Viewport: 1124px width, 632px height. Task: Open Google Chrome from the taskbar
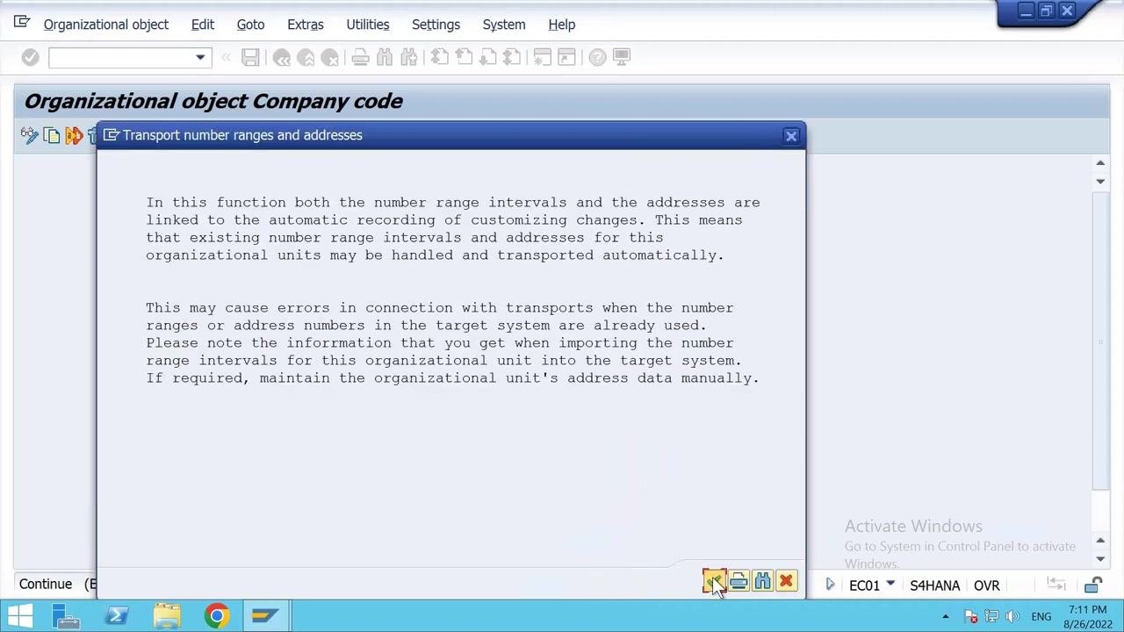coord(216,616)
